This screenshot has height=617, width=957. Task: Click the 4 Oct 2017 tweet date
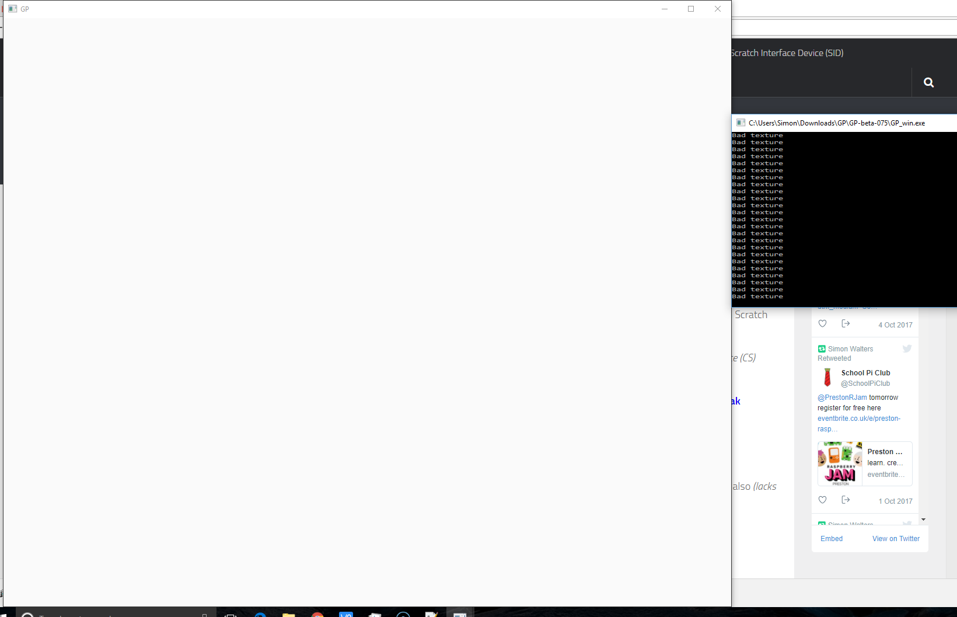click(895, 325)
